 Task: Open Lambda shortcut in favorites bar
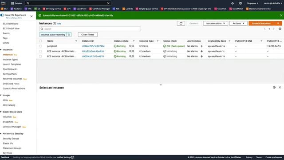coord(127,9)
